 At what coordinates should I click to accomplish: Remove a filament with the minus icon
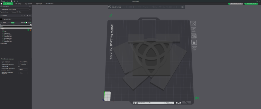pyautogui.click(x=24, y=15)
